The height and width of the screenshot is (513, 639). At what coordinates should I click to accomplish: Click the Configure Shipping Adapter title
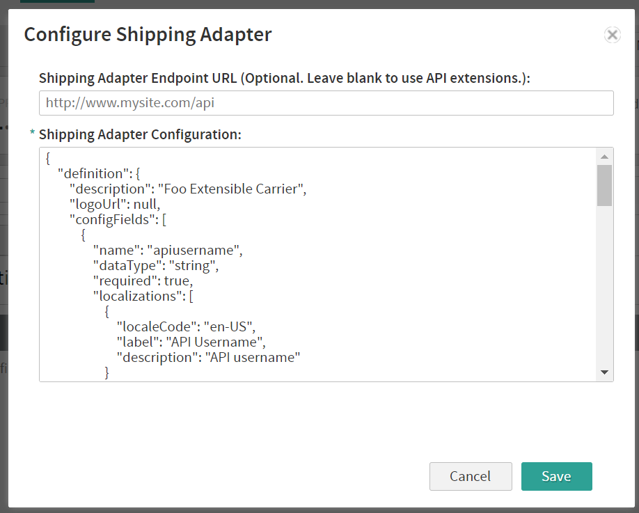point(148,34)
